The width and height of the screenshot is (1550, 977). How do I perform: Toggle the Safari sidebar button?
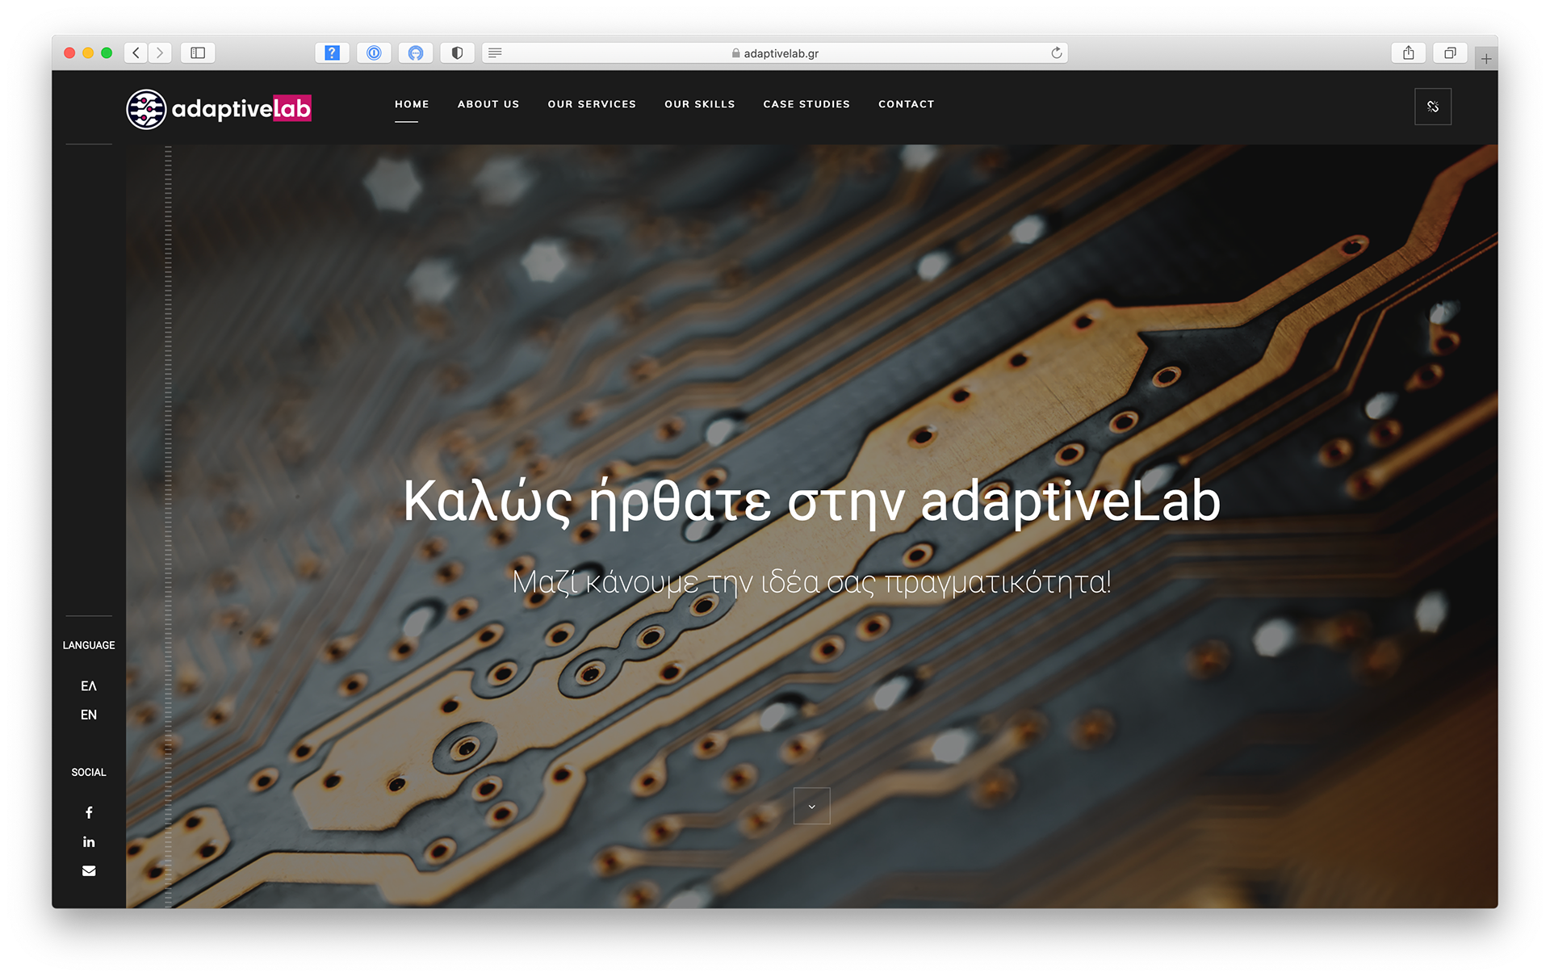coord(198,52)
